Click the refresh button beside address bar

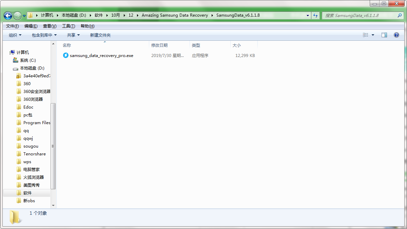(316, 15)
